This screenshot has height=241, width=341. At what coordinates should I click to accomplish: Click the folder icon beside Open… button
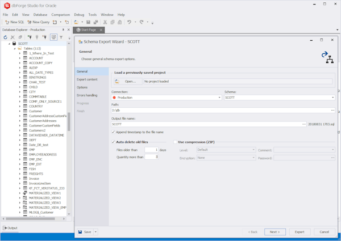point(117,82)
